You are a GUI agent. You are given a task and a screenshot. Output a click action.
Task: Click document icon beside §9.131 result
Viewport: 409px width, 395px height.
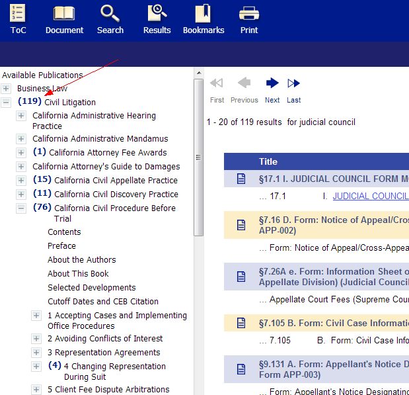pyautogui.click(x=241, y=369)
